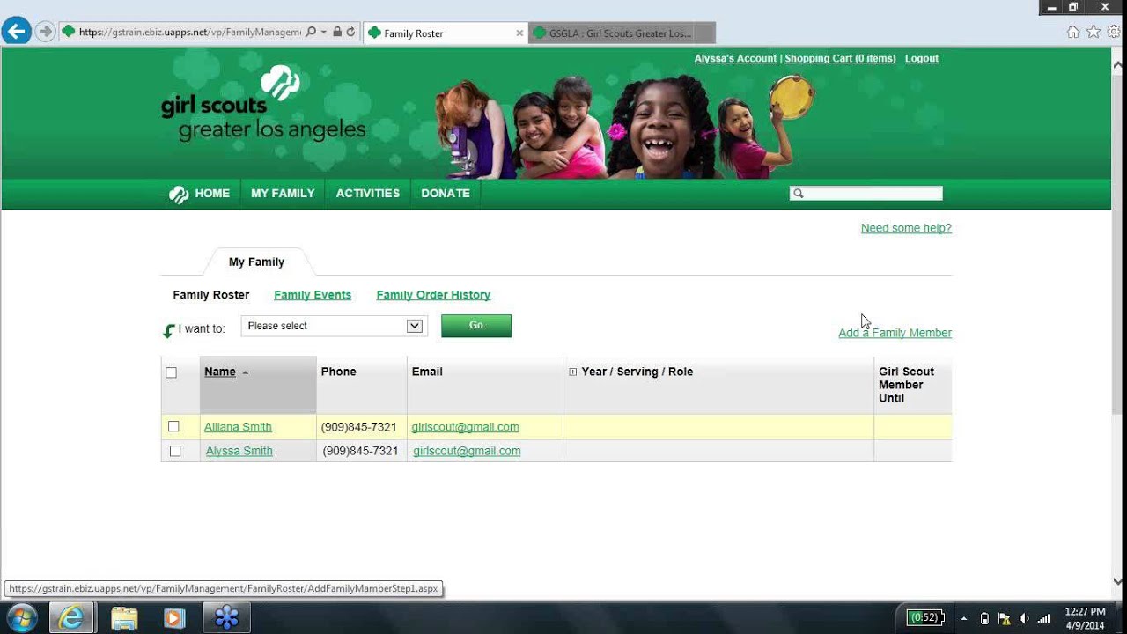Open Alliana Smith's profile link

pos(238,427)
